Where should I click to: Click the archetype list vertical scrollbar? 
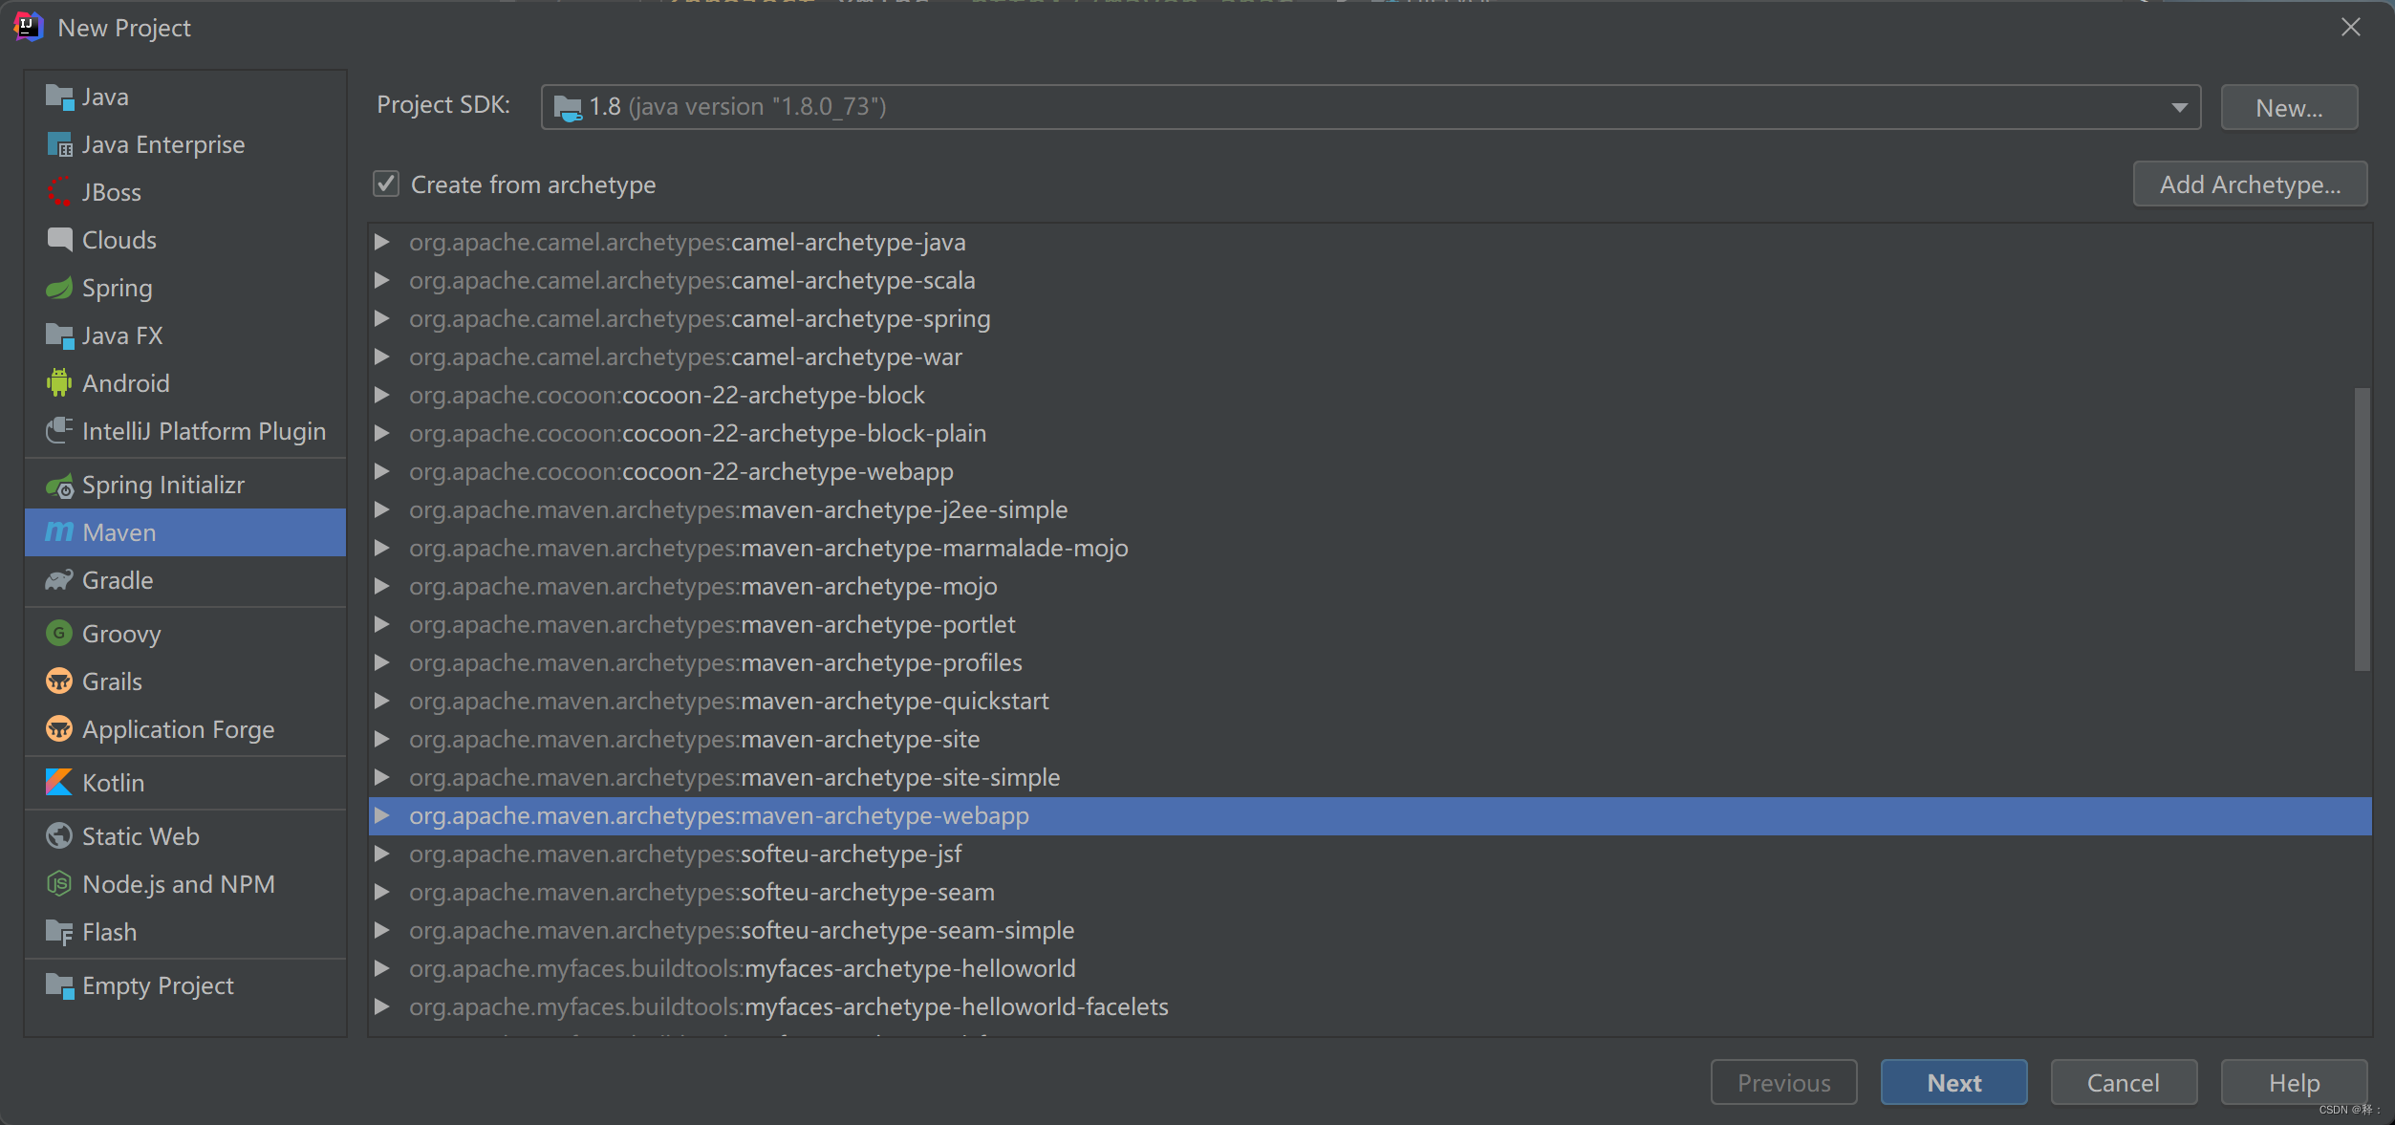(x=2362, y=530)
